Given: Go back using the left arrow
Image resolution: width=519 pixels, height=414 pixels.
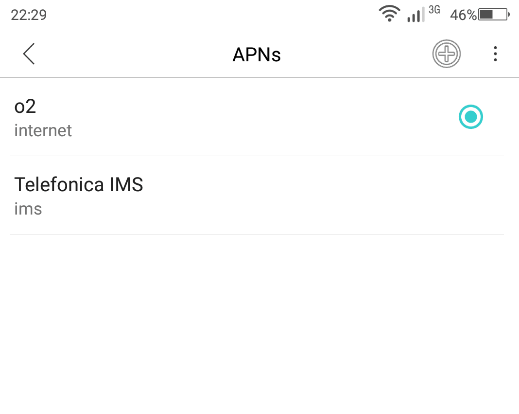Looking at the screenshot, I should point(29,54).
